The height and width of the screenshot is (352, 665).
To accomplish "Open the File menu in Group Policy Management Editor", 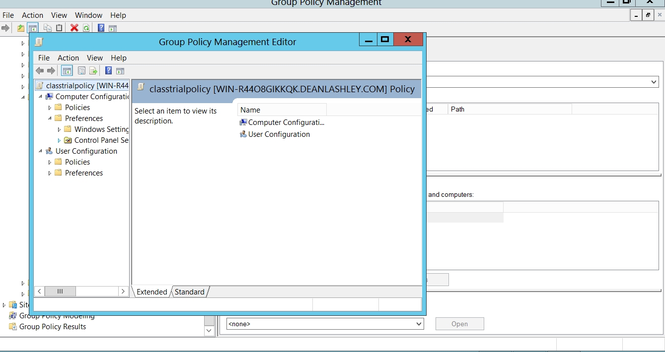I will tap(44, 58).
